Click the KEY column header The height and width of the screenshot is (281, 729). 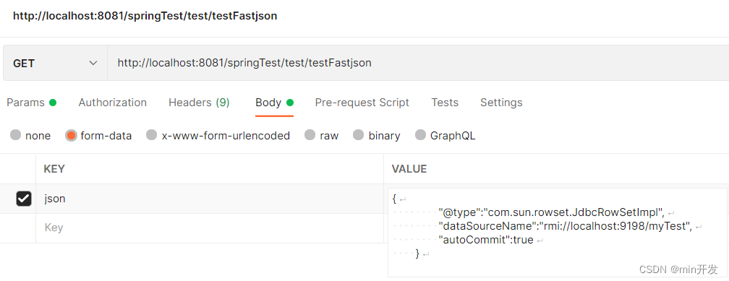tap(54, 168)
